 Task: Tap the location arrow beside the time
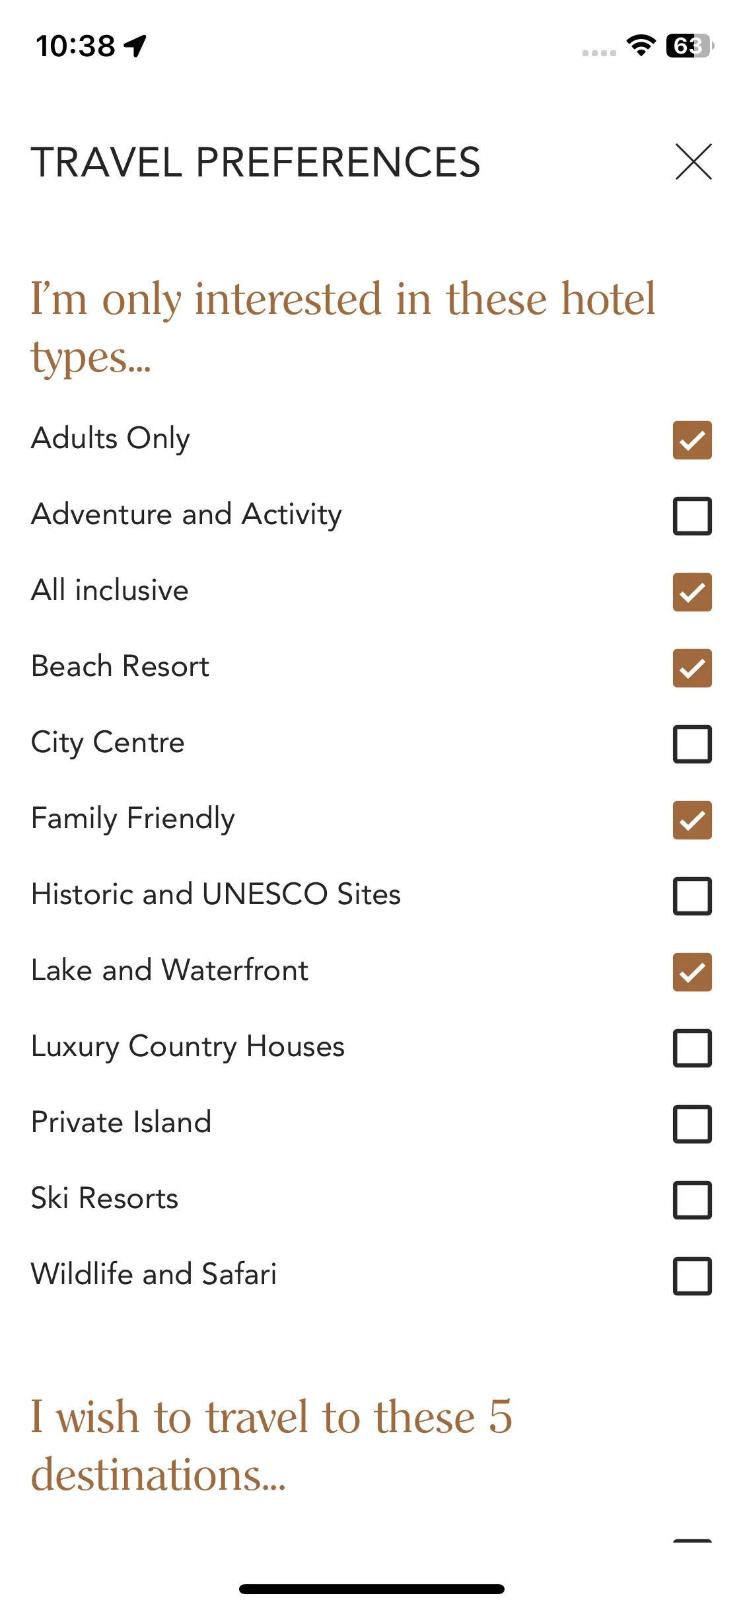[x=136, y=46]
